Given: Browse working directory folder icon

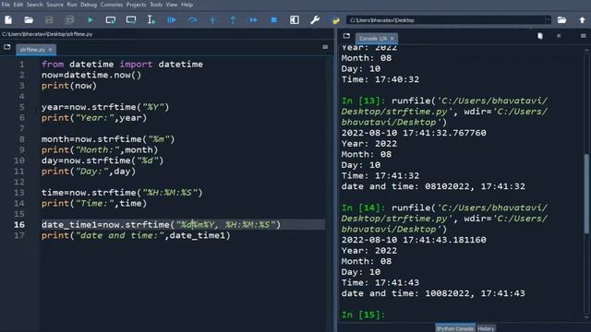Looking at the screenshot, I should point(561,20).
